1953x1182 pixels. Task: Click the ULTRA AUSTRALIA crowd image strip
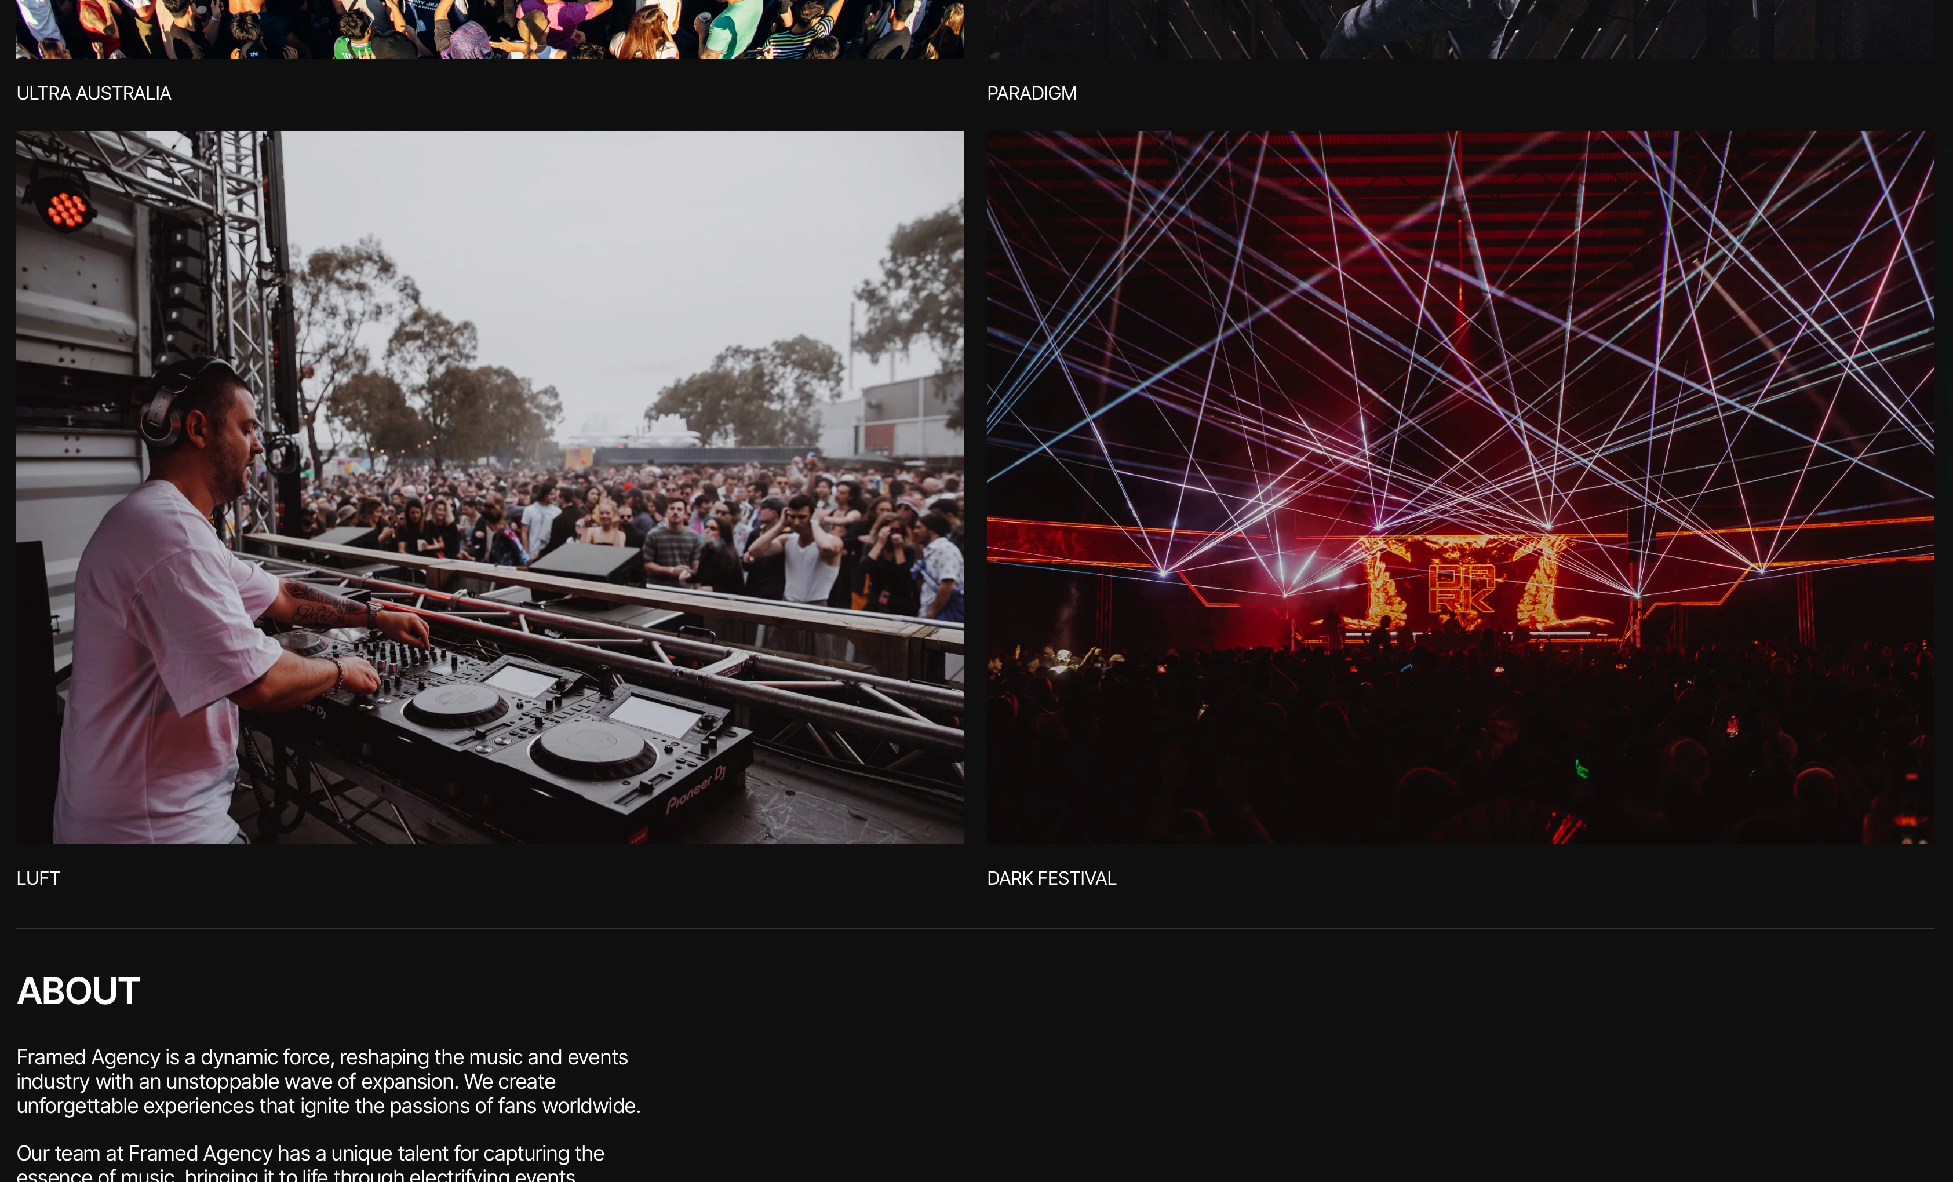[x=490, y=30]
